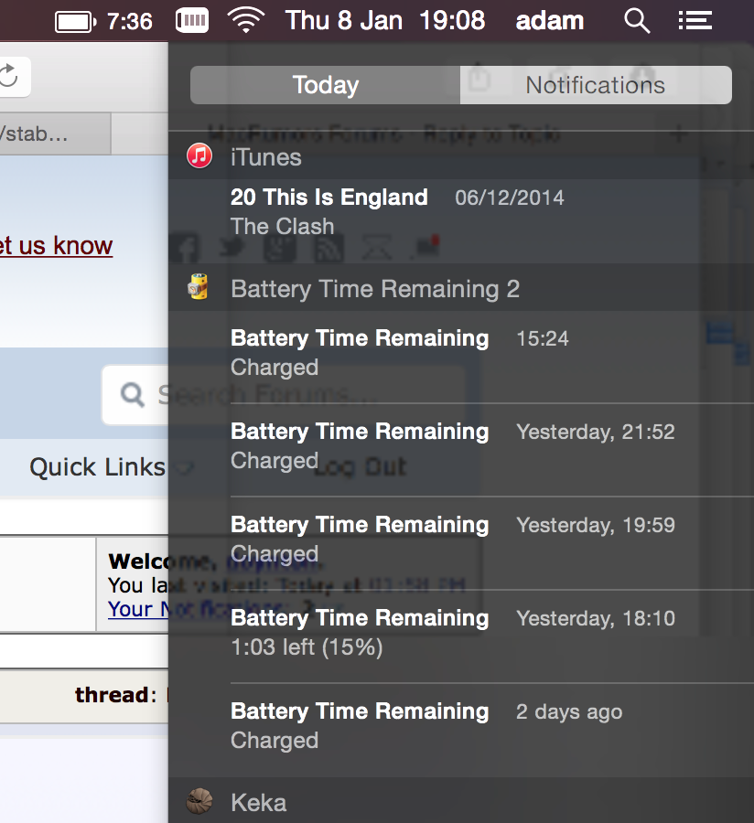The height and width of the screenshot is (823, 754).
Task: Click the iTunes app icon in list
Action: pos(199,155)
